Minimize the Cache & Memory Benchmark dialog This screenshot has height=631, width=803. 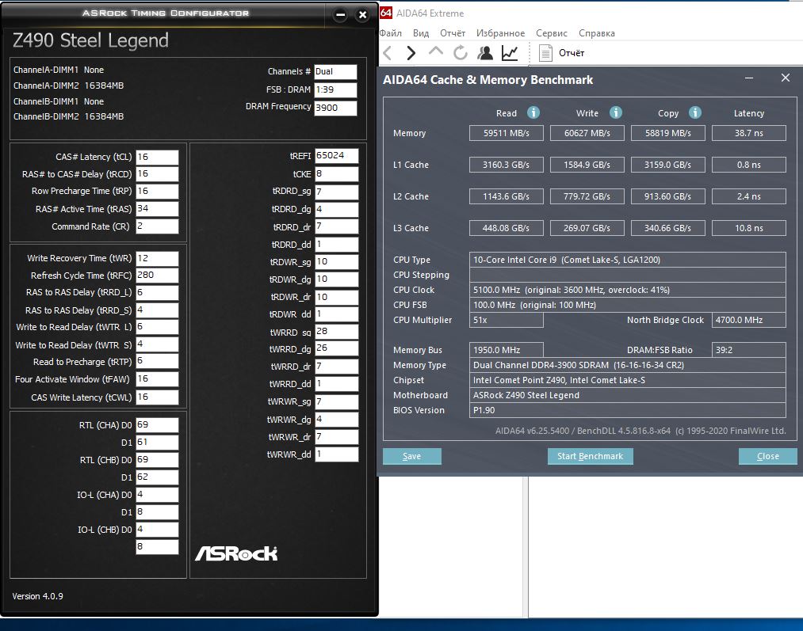(749, 78)
